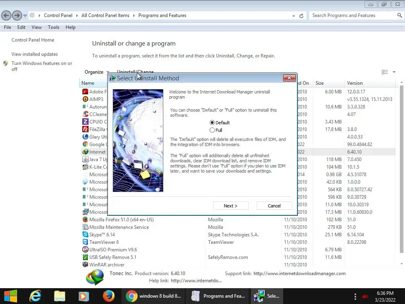405x304 pixels.
Task: Open the Organize dropdown
Action: [97, 72]
